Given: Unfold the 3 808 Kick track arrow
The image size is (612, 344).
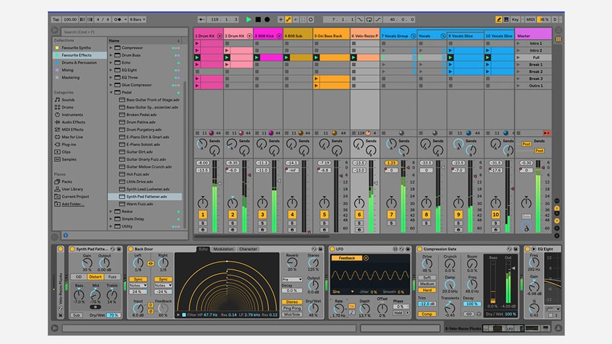Looking at the screenshot, I should point(279,36).
